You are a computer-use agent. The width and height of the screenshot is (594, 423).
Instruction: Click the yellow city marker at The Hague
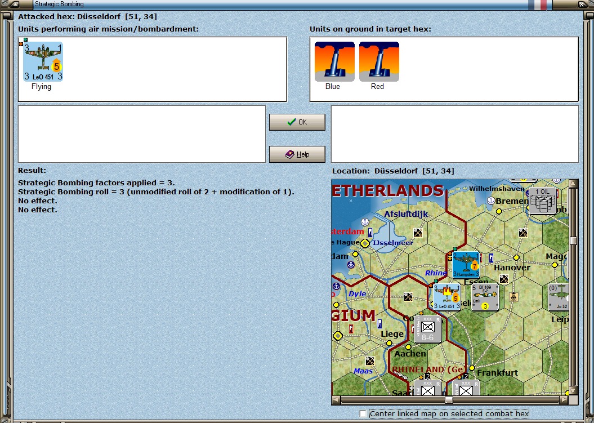tap(365, 243)
